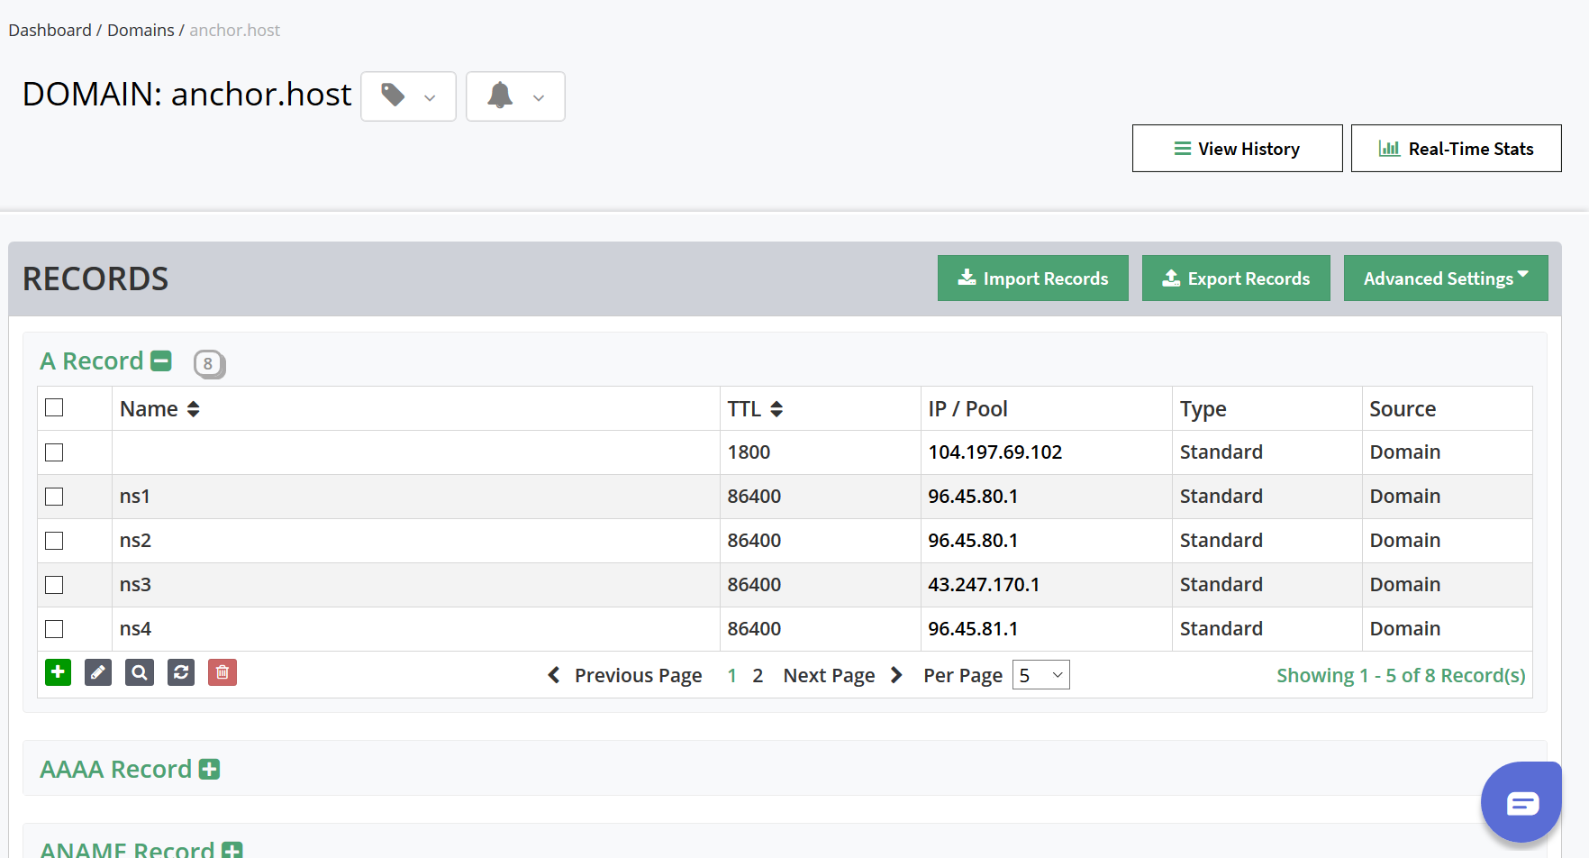This screenshot has width=1589, height=858.
Task: Click Import Records
Action: tap(1032, 278)
